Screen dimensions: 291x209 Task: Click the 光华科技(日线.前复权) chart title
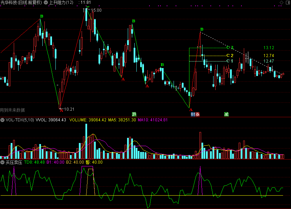click(x=21, y=2)
